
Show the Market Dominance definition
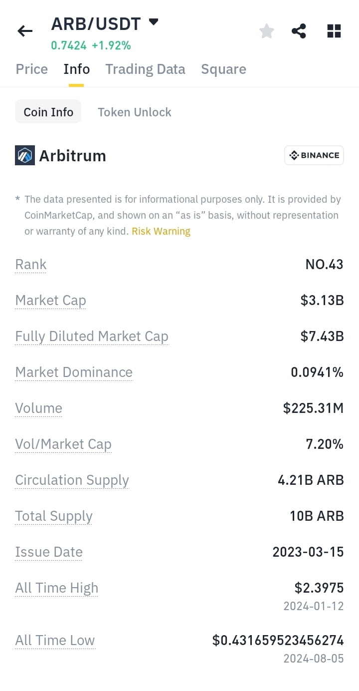tap(74, 372)
